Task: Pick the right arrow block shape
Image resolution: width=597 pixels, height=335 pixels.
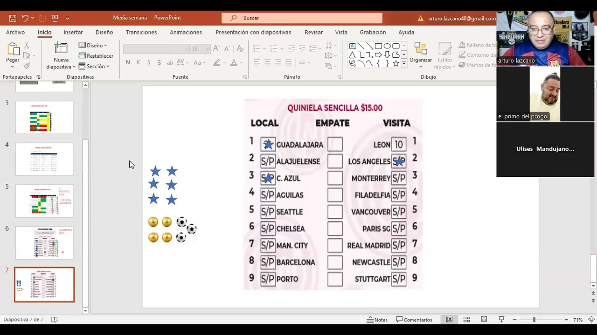Action: coord(378,55)
